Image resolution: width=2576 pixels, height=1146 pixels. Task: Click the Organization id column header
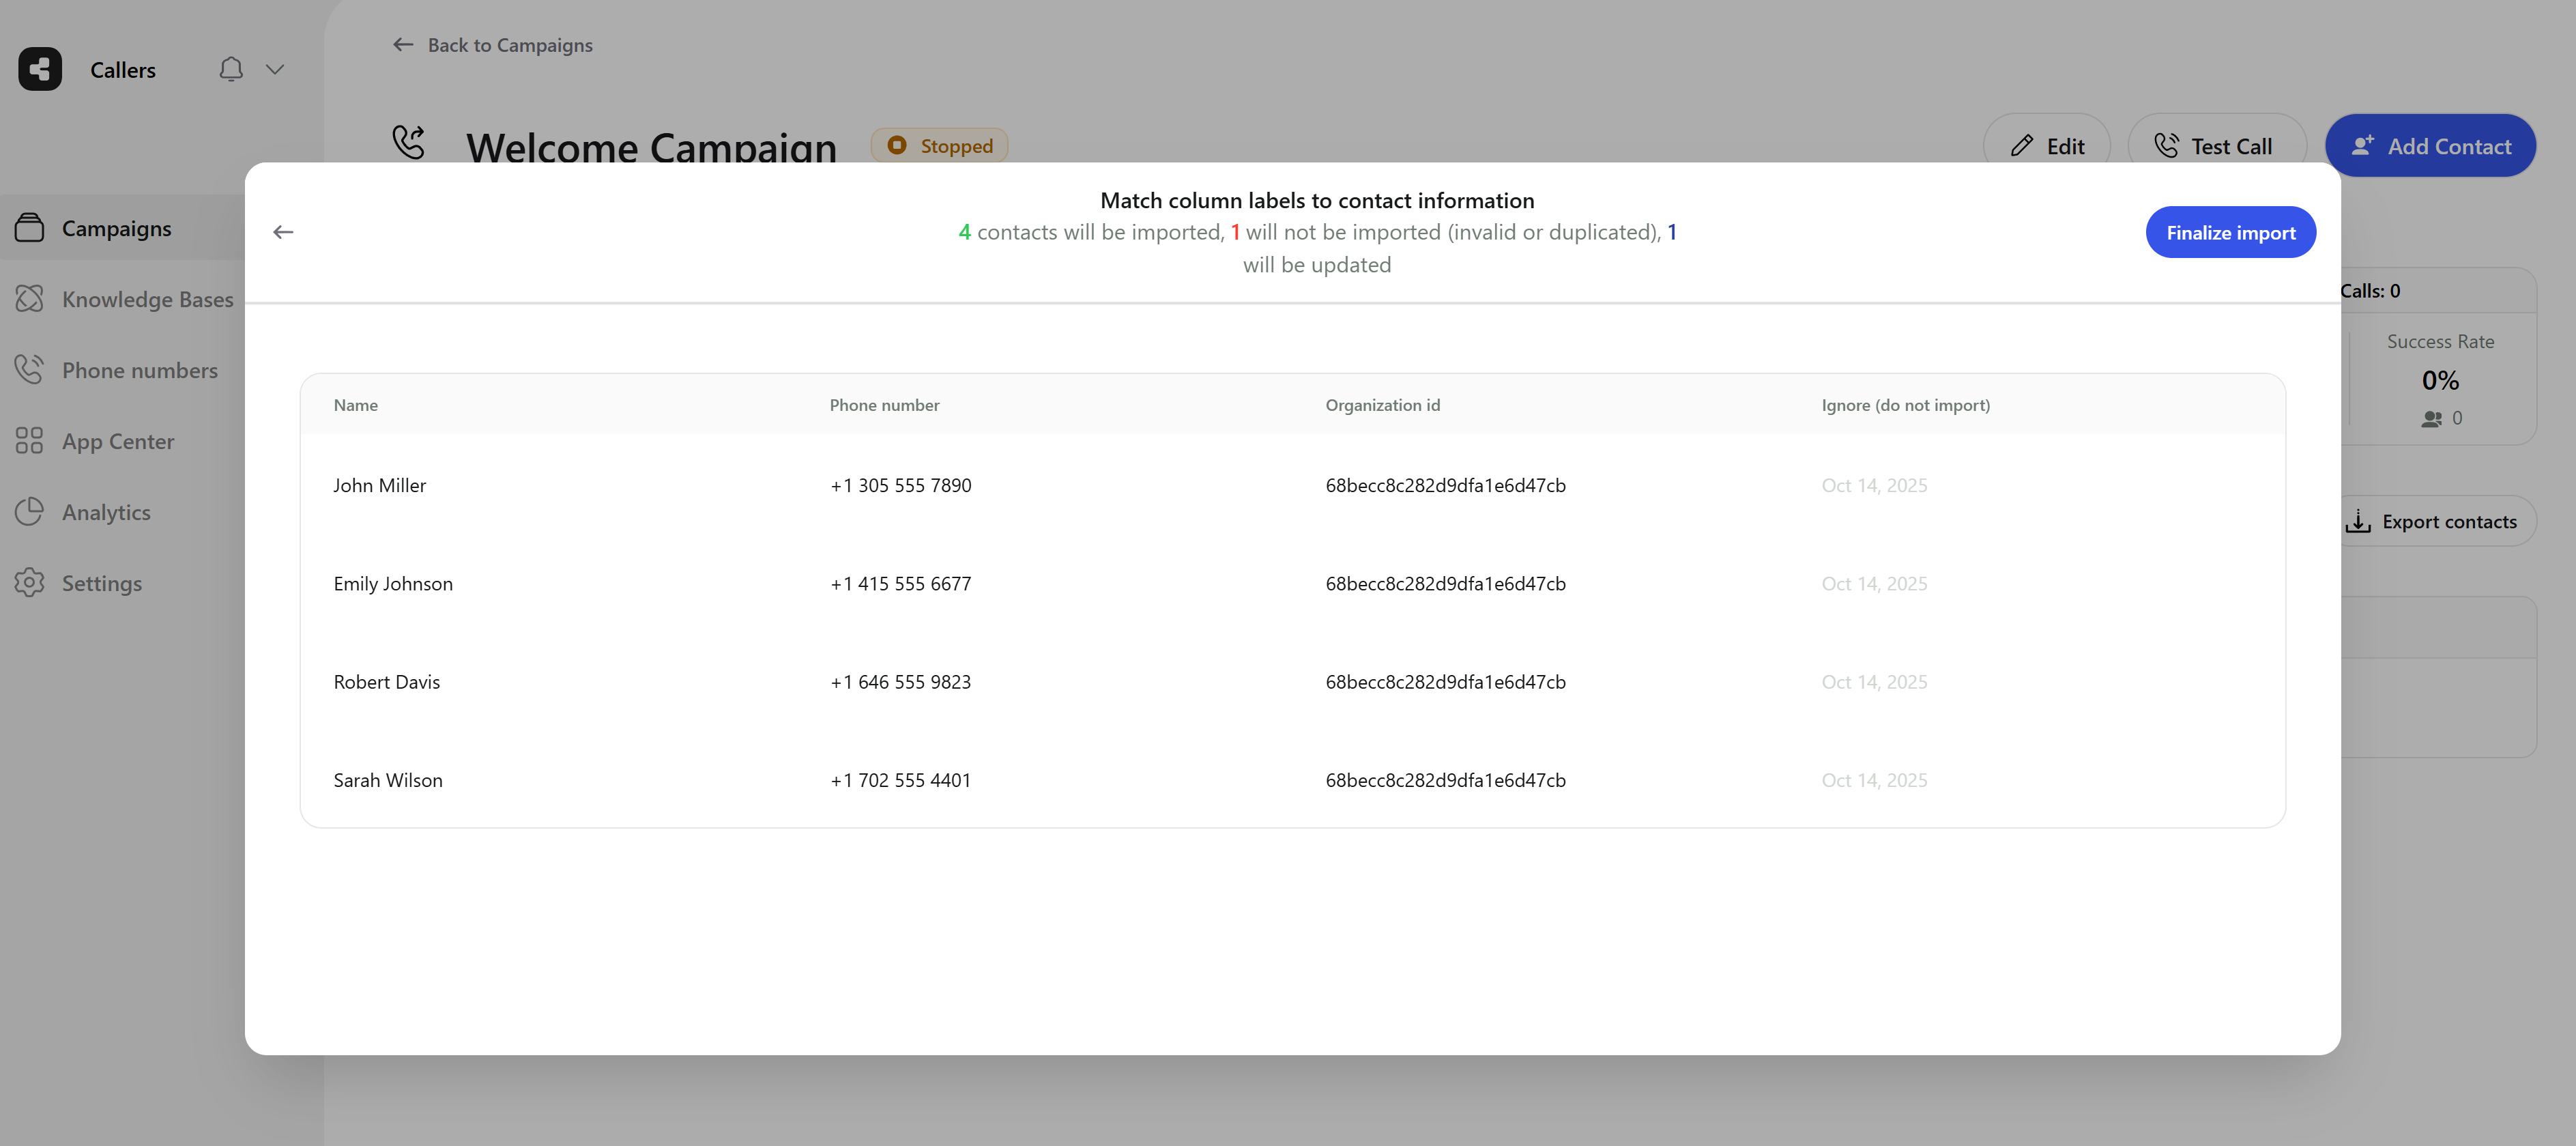(x=1382, y=405)
